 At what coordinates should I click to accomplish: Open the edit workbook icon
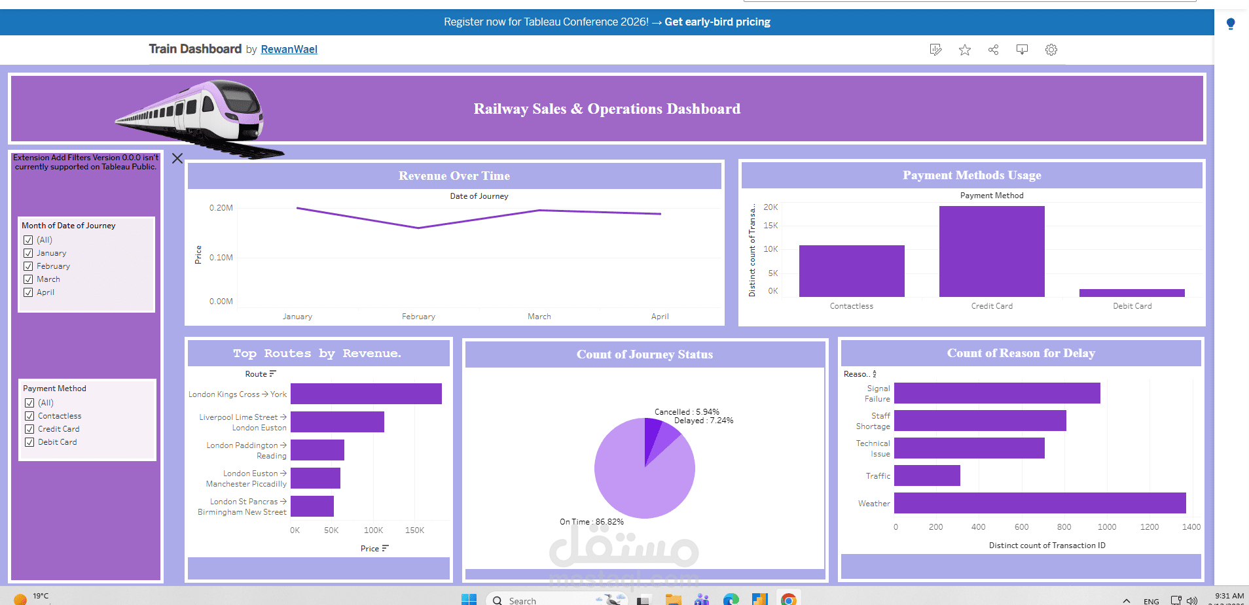click(935, 50)
